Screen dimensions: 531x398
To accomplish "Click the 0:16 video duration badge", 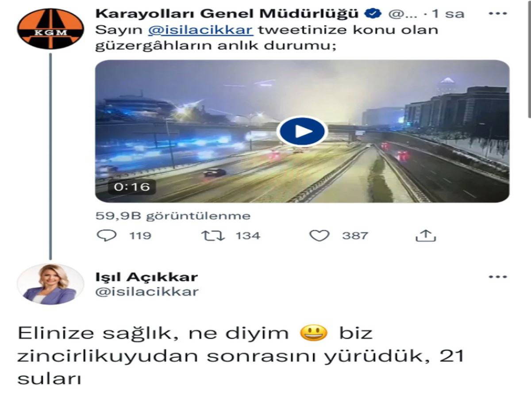I will (x=126, y=187).
